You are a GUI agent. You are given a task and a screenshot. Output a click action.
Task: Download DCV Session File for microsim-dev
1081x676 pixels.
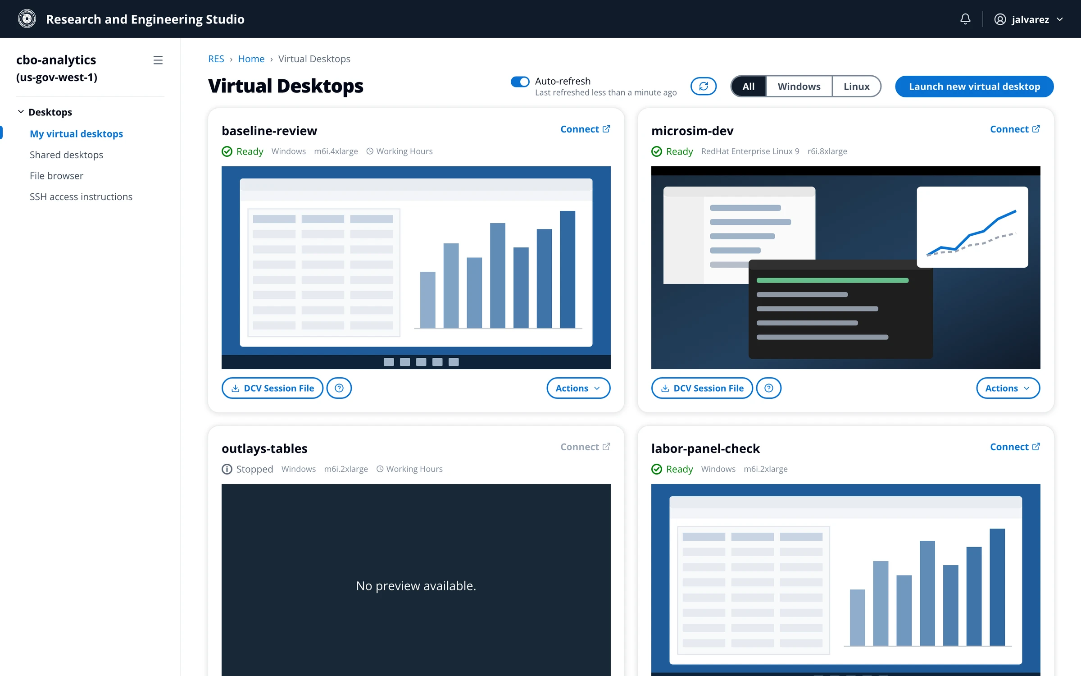pos(702,388)
